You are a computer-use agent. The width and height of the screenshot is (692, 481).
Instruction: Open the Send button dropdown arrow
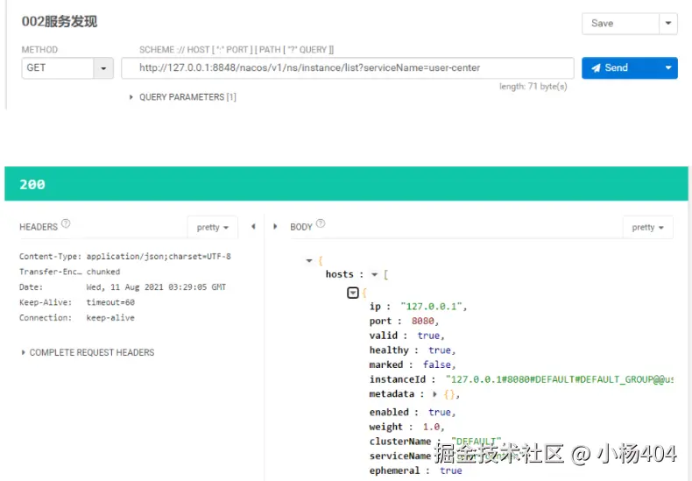click(x=668, y=68)
